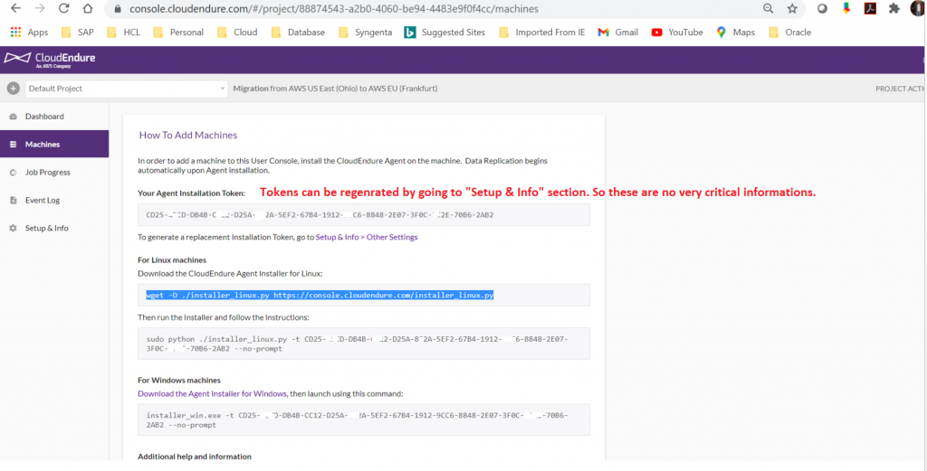This screenshot has width=927, height=471.
Task: Click the sudo python installer command box
Action: click(x=364, y=344)
